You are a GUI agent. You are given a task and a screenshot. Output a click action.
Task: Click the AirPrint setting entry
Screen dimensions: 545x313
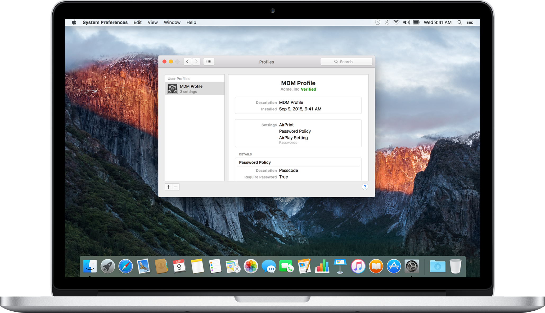pyautogui.click(x=286, y=125)
